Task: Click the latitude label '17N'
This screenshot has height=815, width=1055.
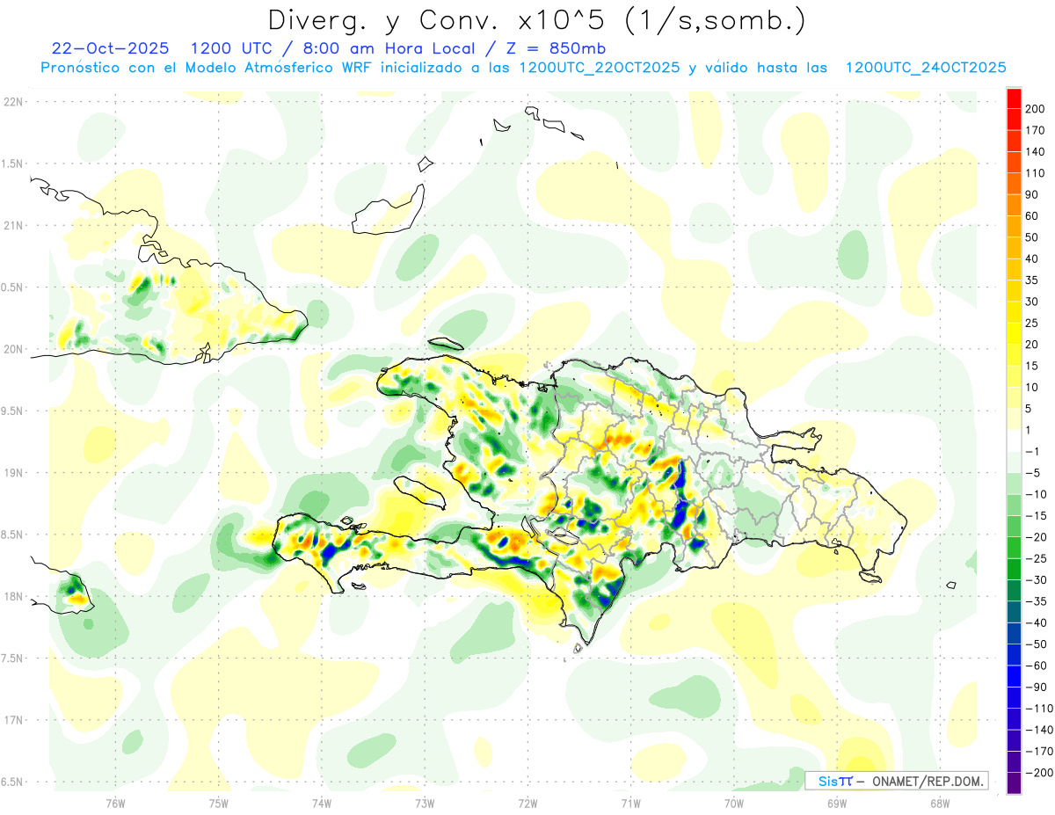Action: (13, 720)
